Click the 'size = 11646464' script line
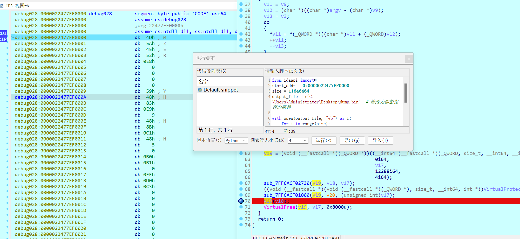 pyautogui.click(x=291, y=91)
